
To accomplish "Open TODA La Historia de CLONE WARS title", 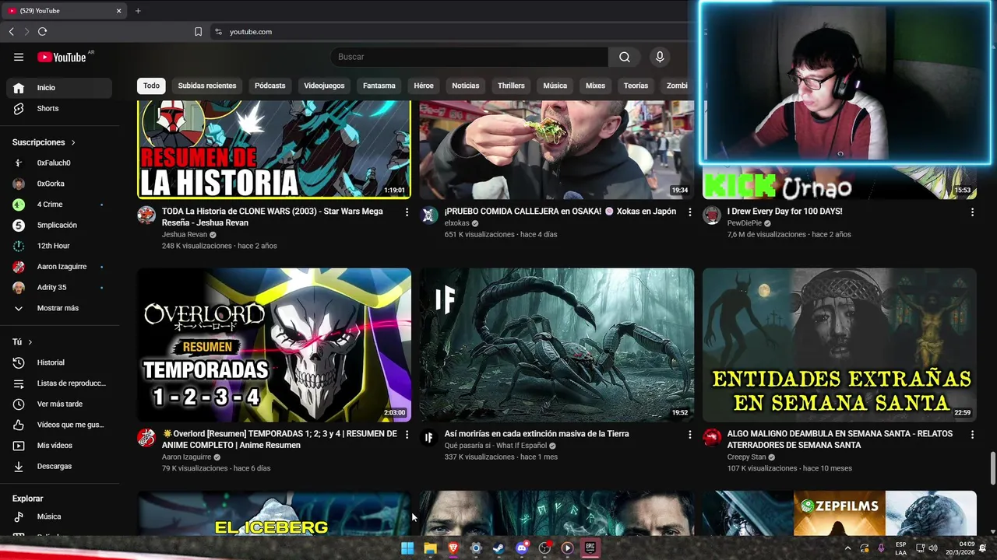I will coord(273,217).
